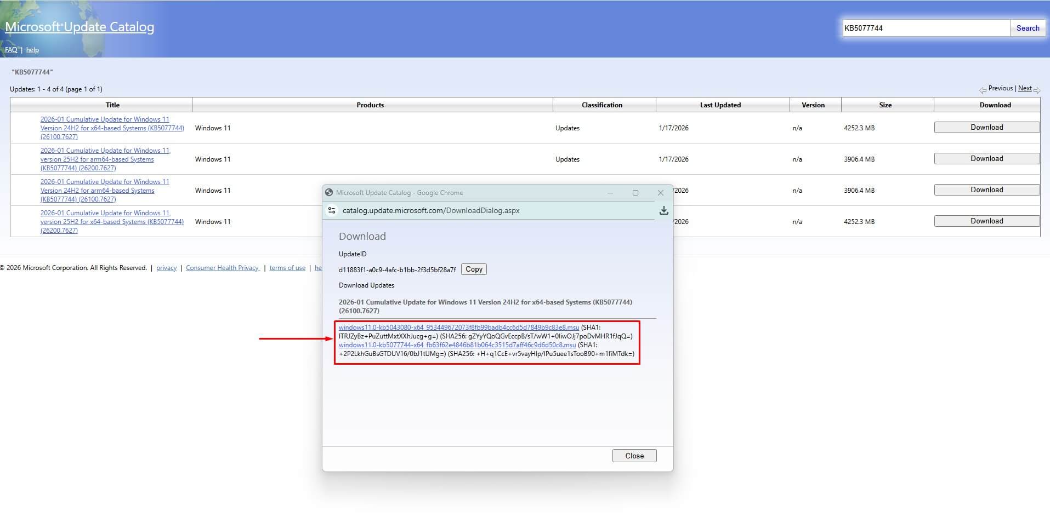The height and width of the screenshot is (517, 1050).
Task: Maximize the Download dialog popup window
Action: (635, 193)
